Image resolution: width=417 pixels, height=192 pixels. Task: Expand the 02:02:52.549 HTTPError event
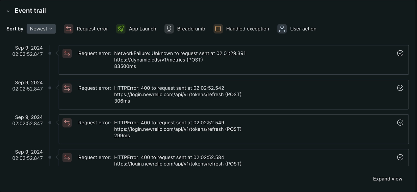click(400, 123)
